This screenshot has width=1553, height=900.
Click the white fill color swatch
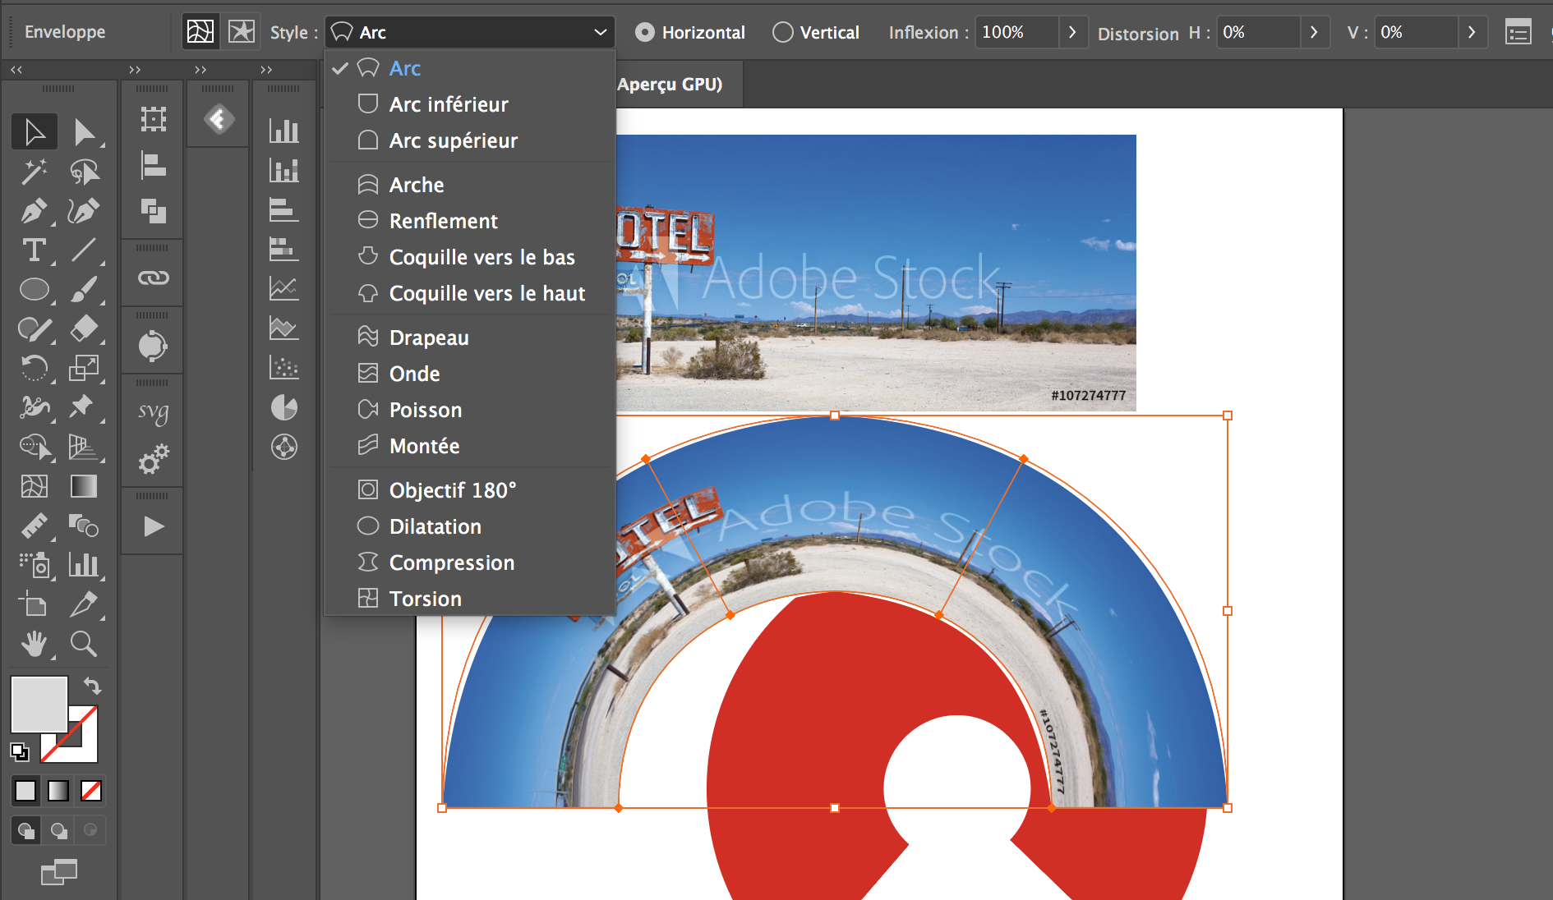38,705
